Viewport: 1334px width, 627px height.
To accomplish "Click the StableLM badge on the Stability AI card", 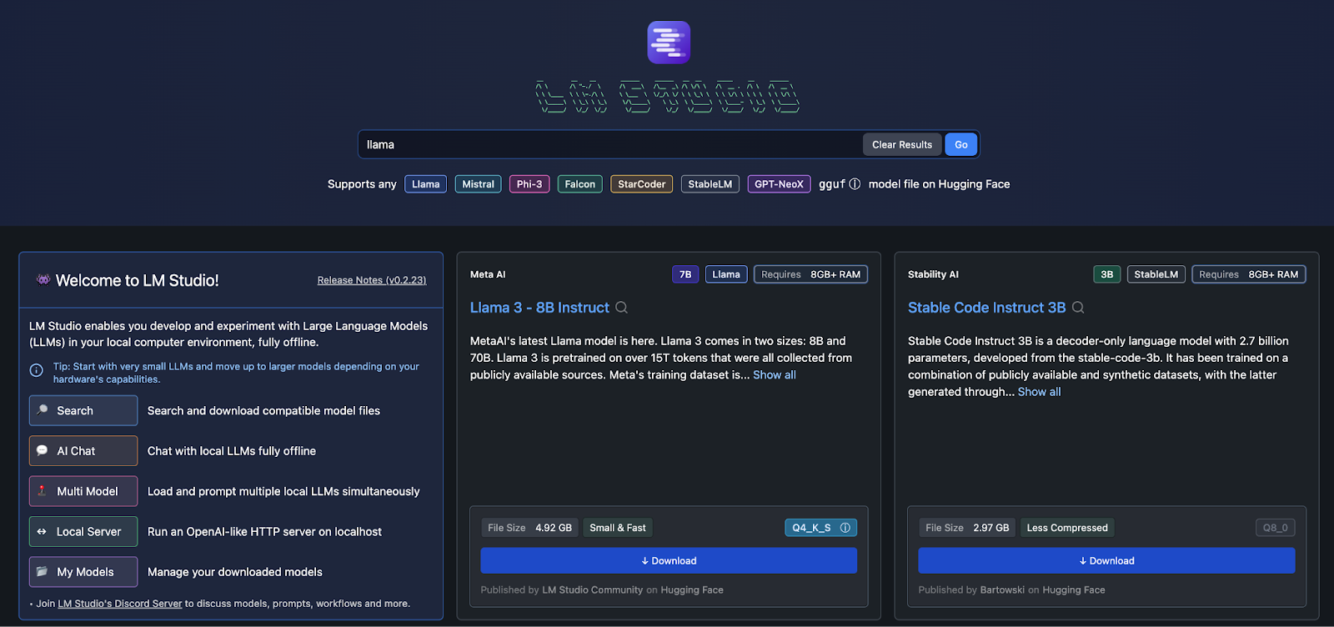I will 1156,274.
